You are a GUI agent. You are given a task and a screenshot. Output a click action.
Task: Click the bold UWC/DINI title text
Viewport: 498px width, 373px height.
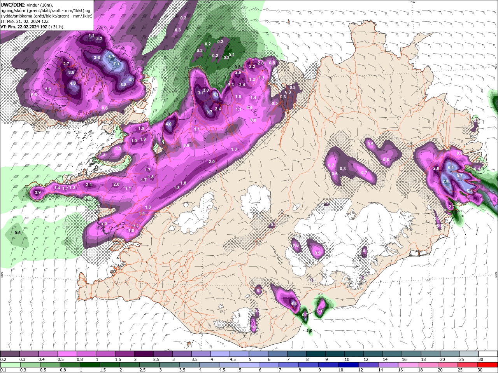click(12, 4)
